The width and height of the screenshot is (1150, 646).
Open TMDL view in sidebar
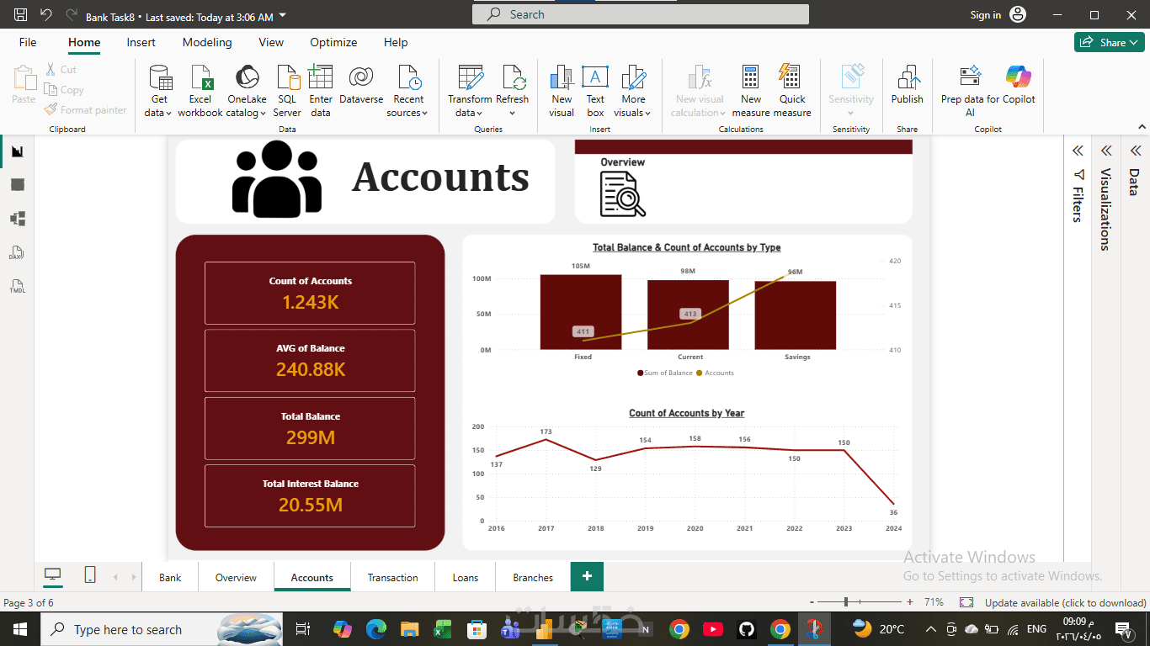pos(18,286)
